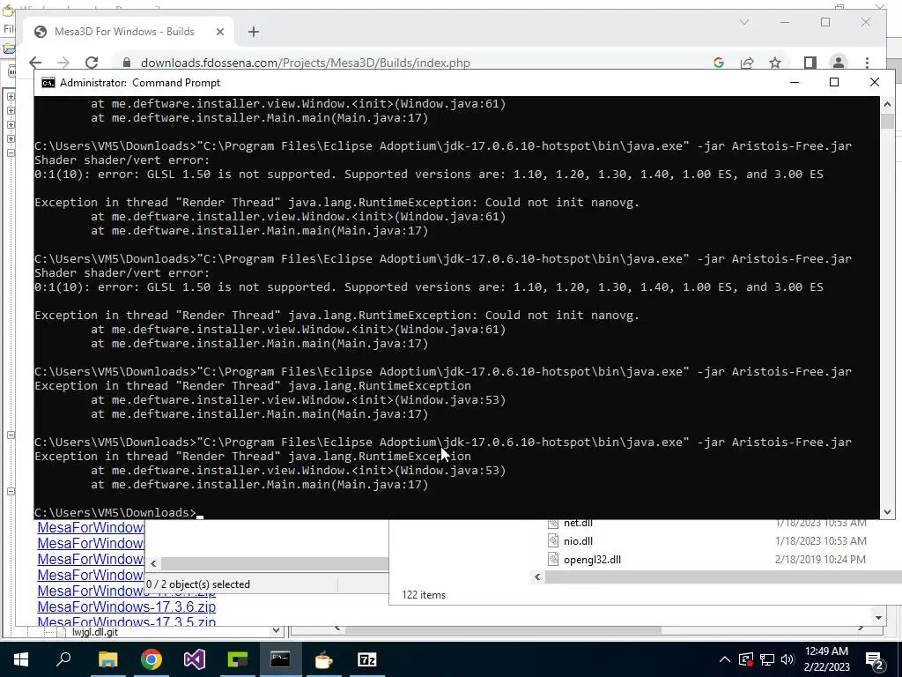
Task: Open File Explorer from the taskbar
Action: coord(107,659)
